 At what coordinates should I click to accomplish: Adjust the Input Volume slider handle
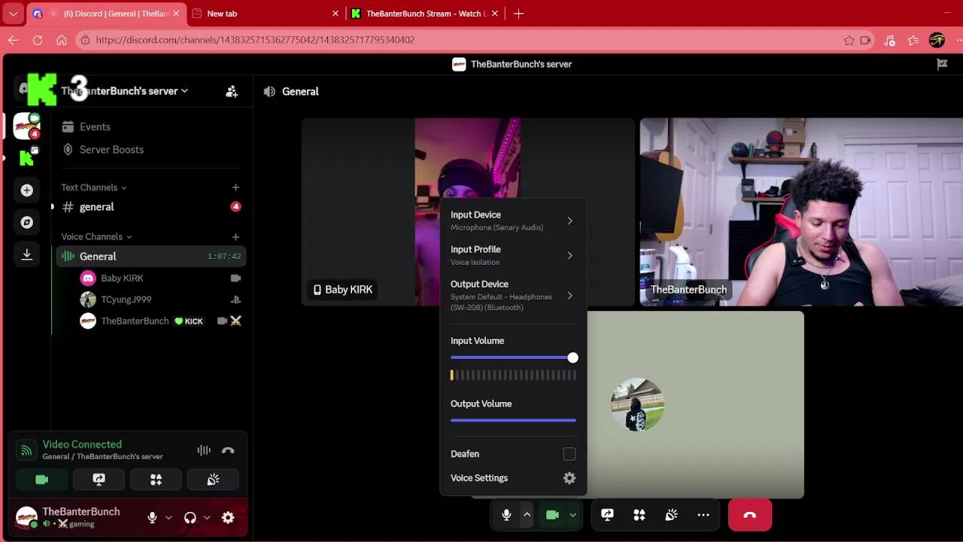coord(573,358)
